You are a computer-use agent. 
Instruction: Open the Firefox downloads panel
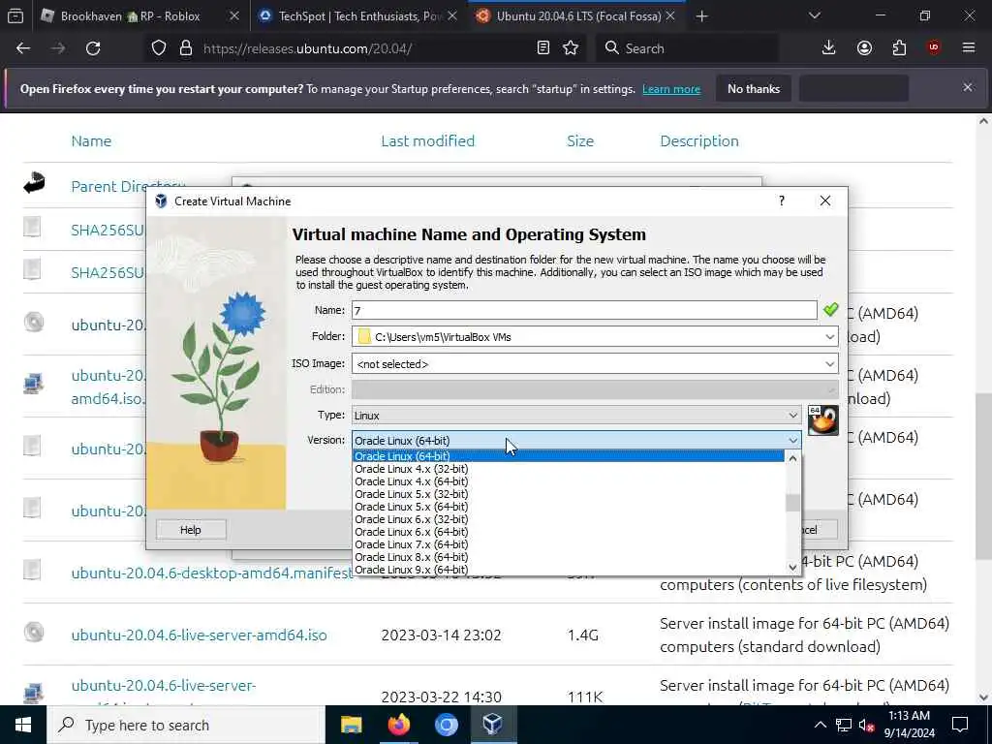[x=829, y=48]
